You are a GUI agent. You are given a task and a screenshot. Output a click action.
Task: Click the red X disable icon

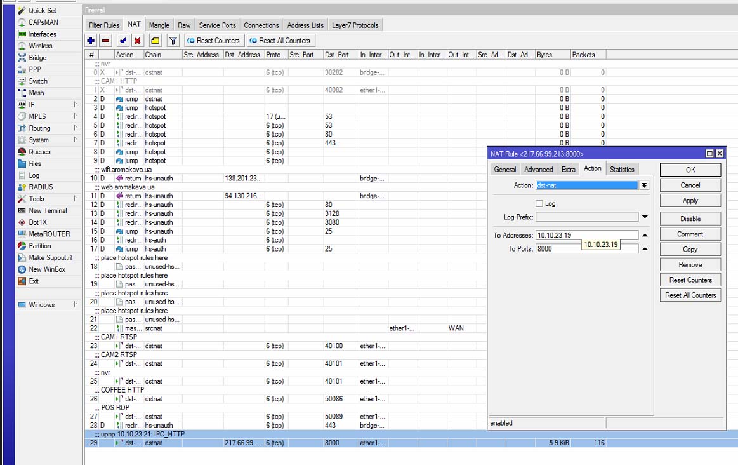pos(137,41)
